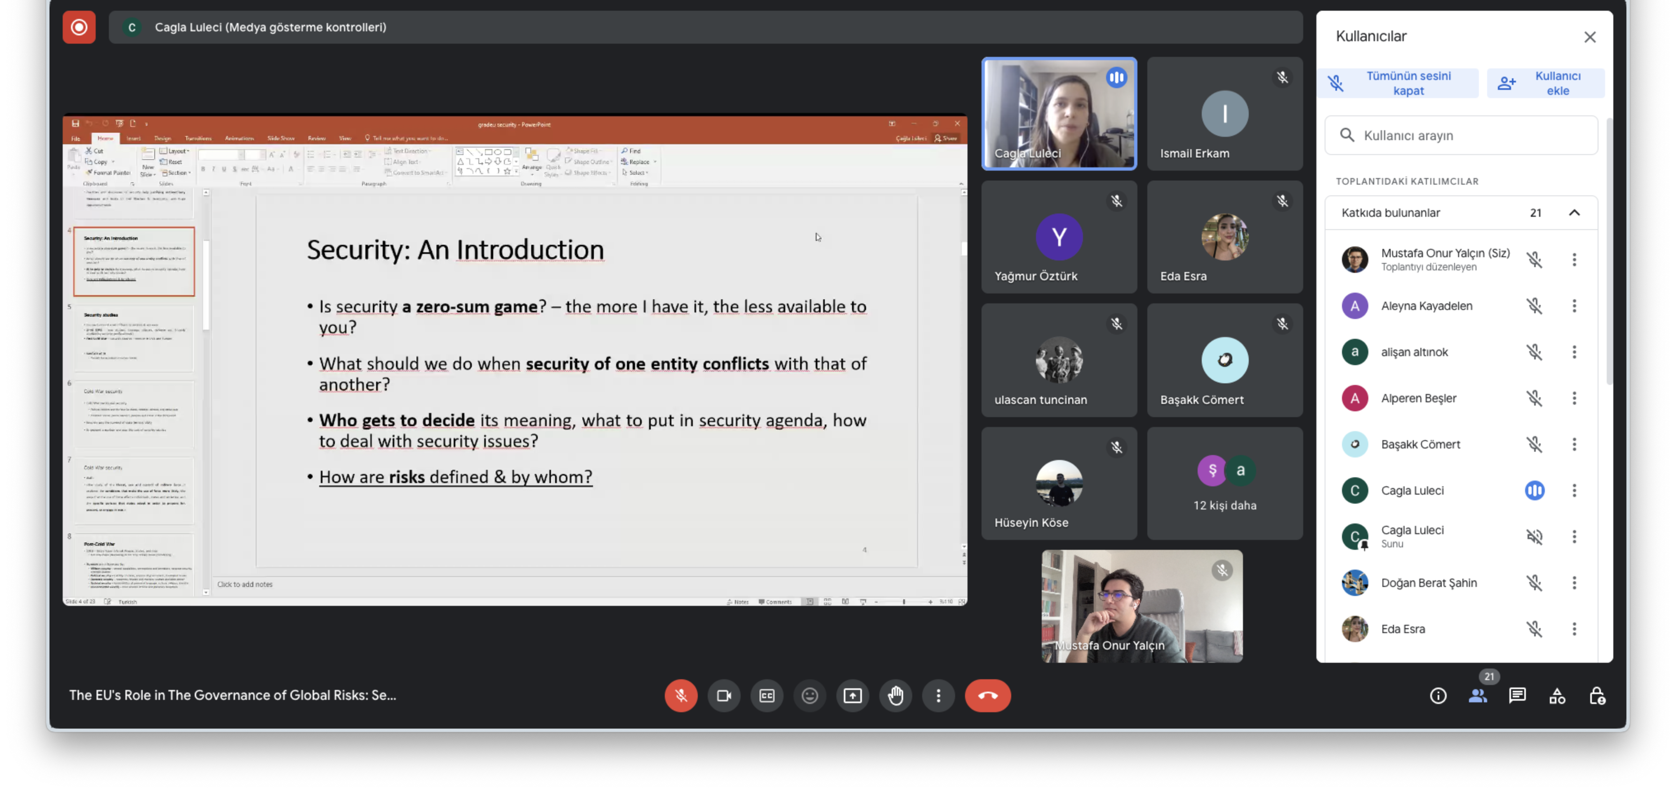1676x793 pixels.
Task: Toggle closed captions button
Action: [766, 695]
